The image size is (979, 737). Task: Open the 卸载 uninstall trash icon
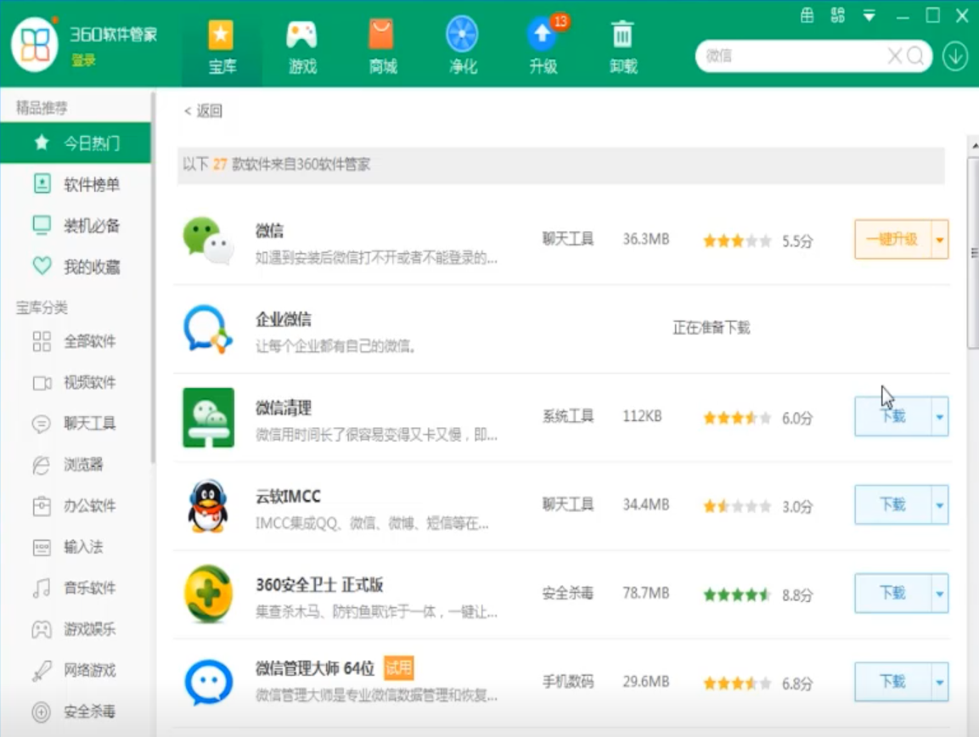[x=622, y=37]
